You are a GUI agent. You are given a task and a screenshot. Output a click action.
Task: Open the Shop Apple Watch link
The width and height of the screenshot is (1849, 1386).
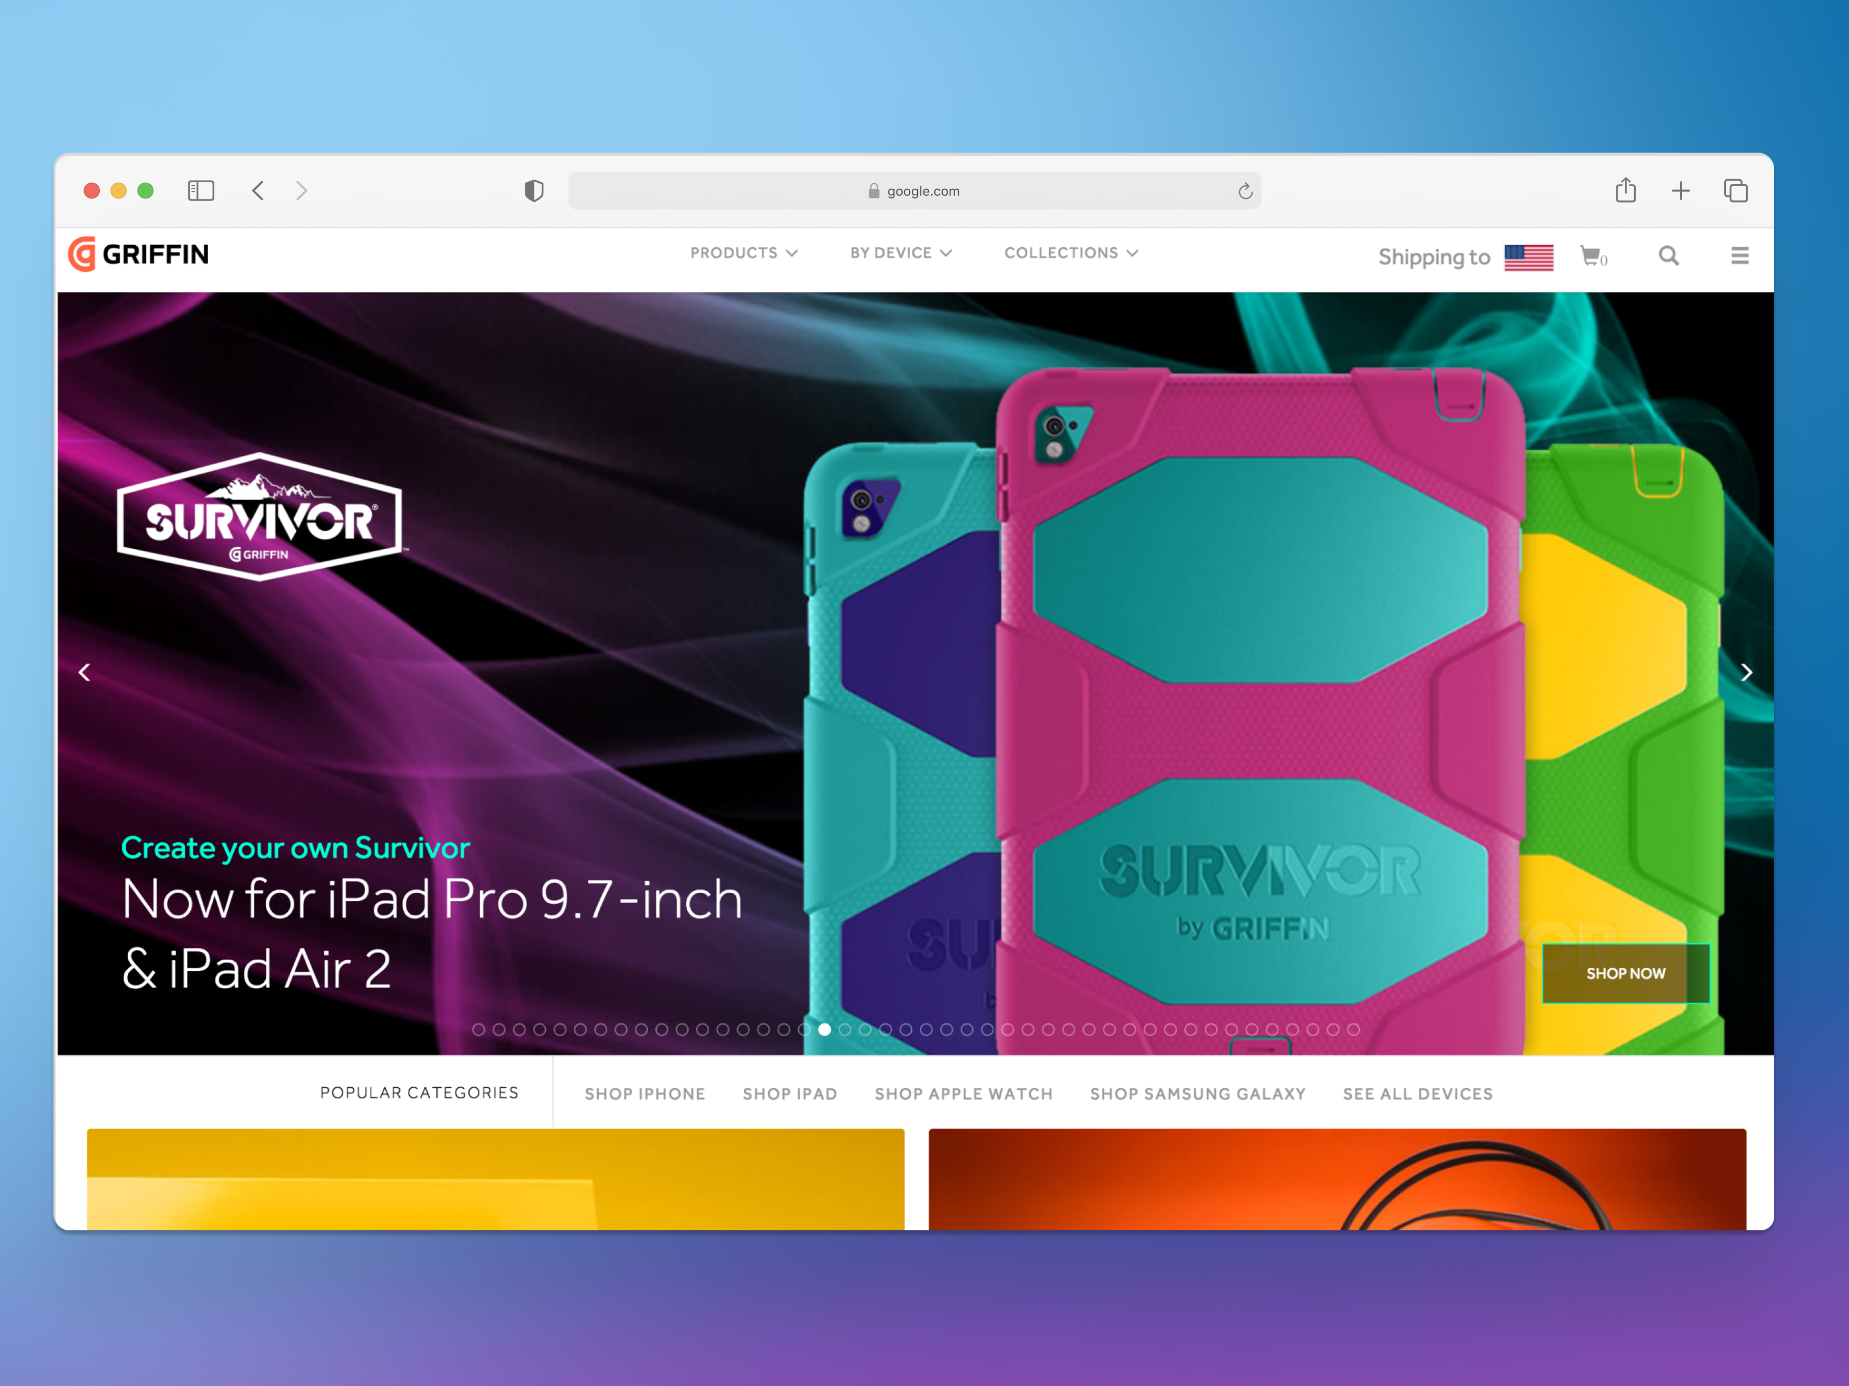point(963,1093)
